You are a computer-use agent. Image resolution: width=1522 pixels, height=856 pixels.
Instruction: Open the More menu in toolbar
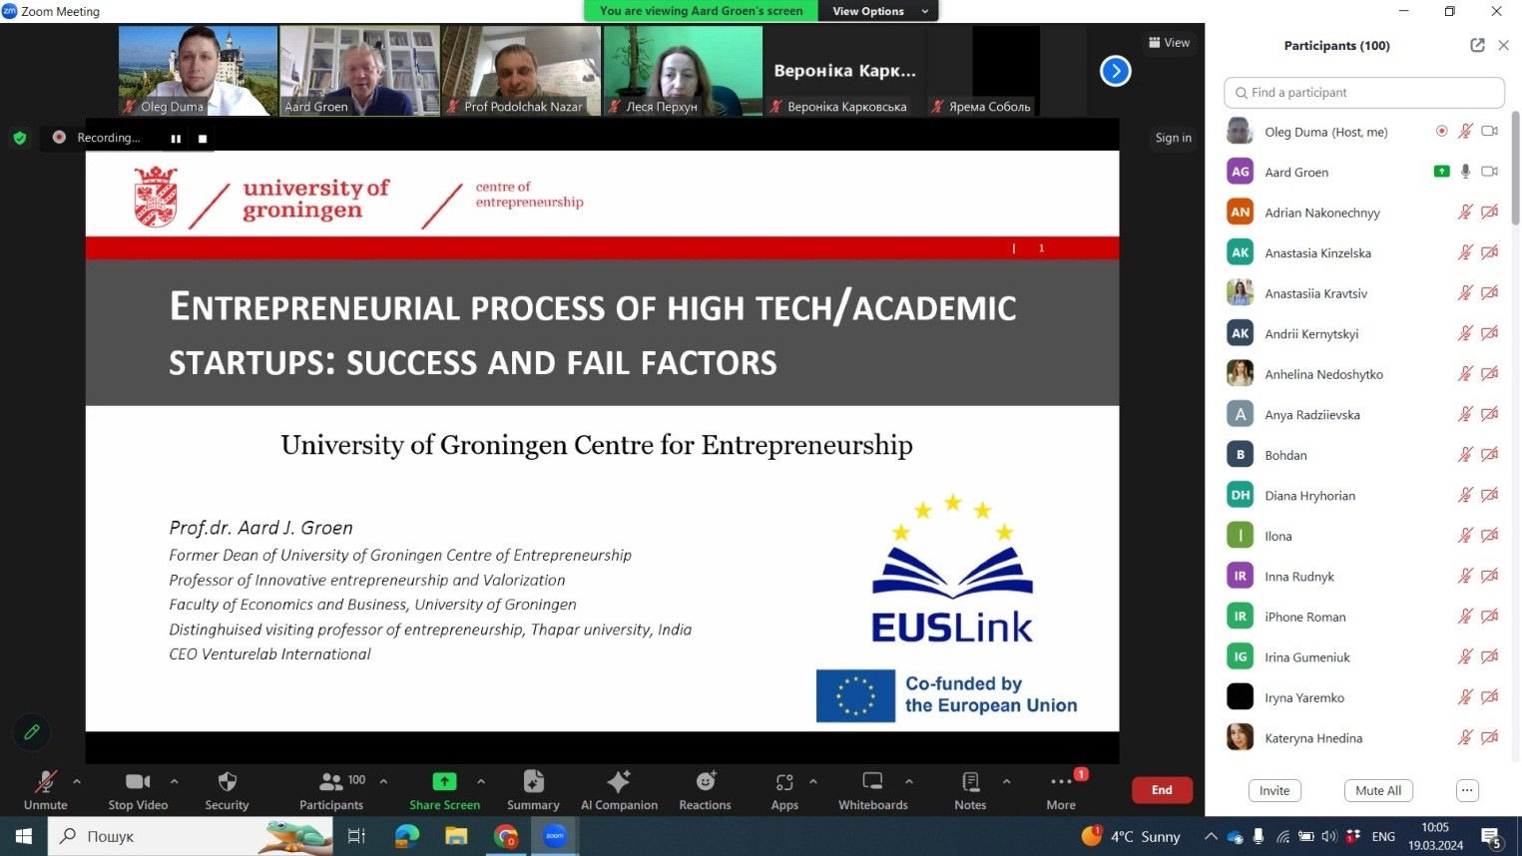(1061, 782)
